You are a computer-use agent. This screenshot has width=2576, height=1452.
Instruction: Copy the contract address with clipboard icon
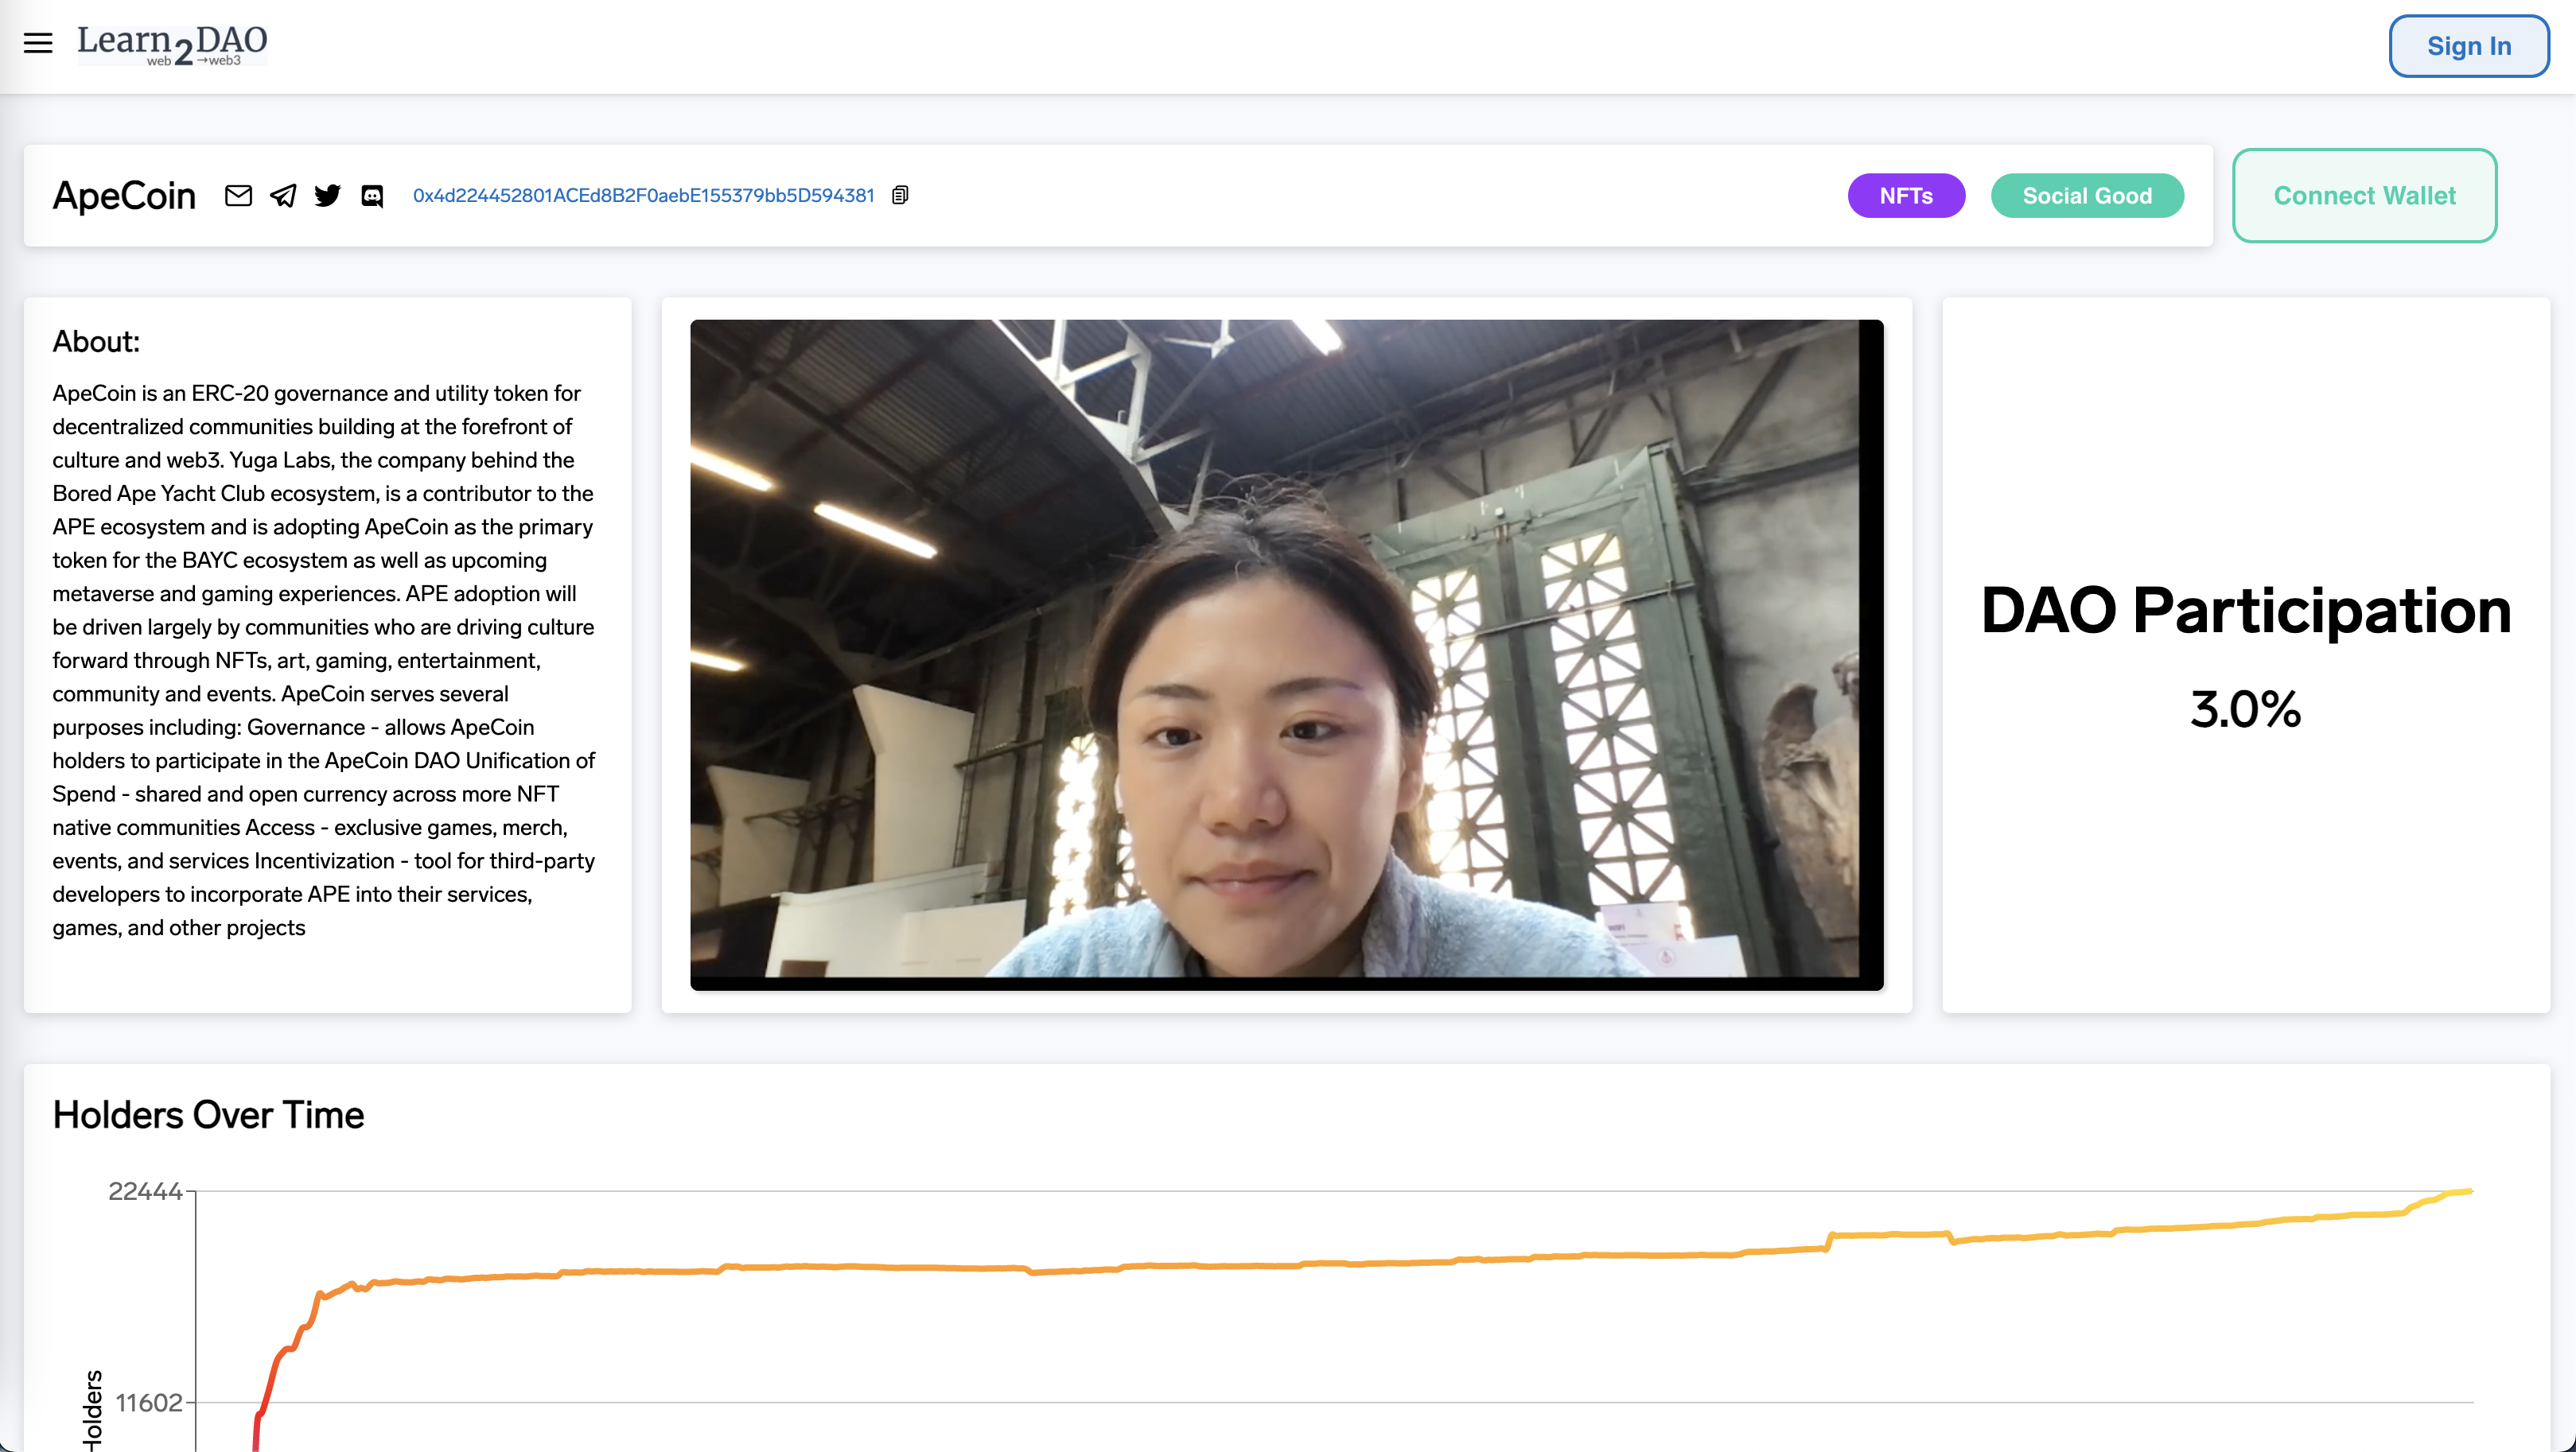pos(900,195)
